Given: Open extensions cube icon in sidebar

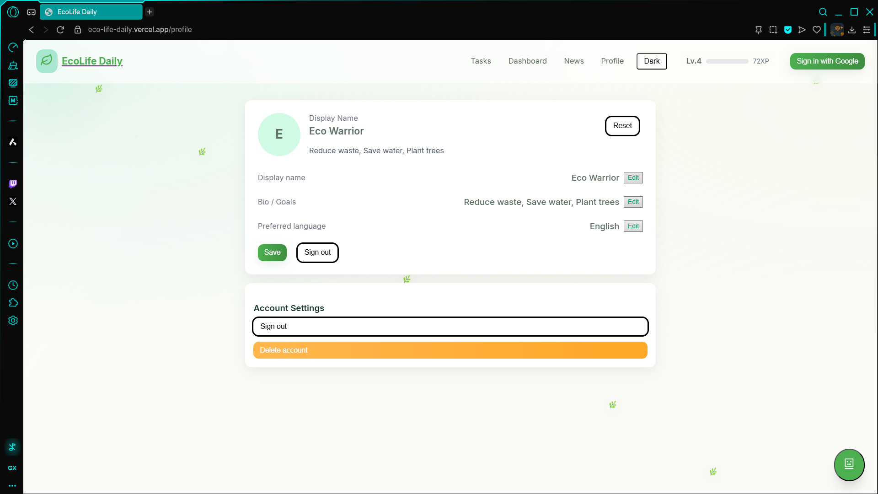Looking at the screenshot, I should [x=13, y=303].
